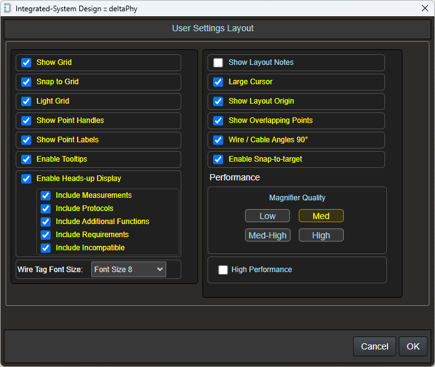Uncheck the Large Cursor option
Screen dimensions: 435x367
point(218,82)
